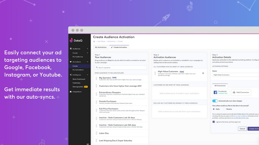The height and width of the screenshot is (145, 259).
Task: Collapse the Activations menu chevron
Action: (x=87, y=62)
